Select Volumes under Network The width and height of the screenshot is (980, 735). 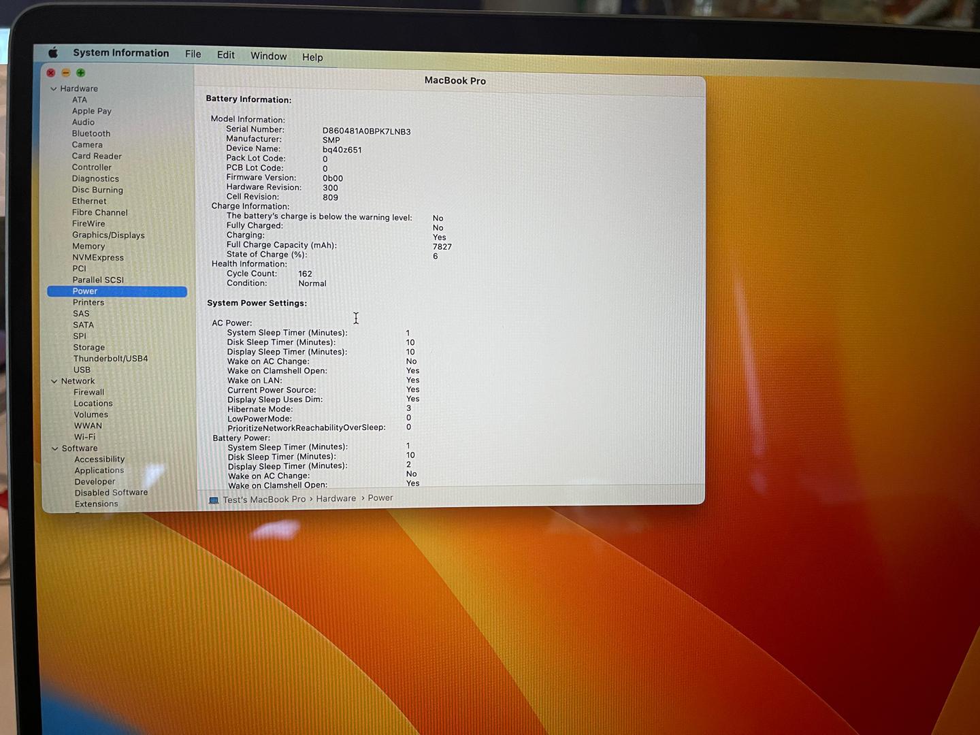pyautogui.click(x=91, y=414)
